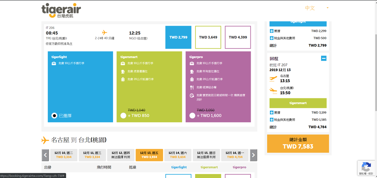
Task: Click the green tigersmart fare card
Action: [x=149, y=87]
